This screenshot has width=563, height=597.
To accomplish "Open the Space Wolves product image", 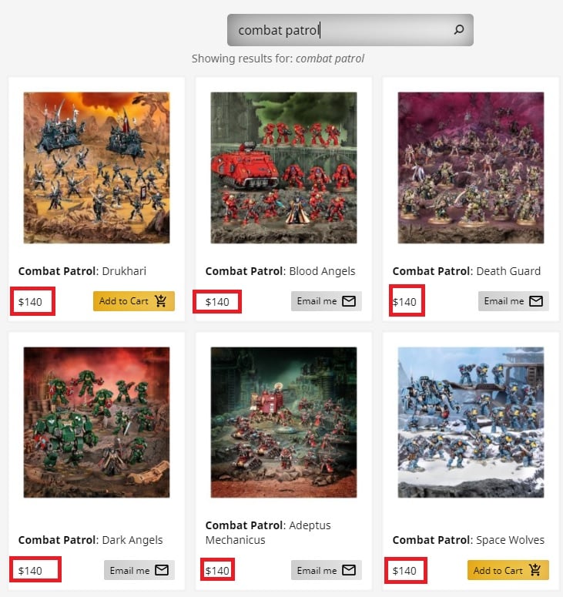I will click(471, 422).
